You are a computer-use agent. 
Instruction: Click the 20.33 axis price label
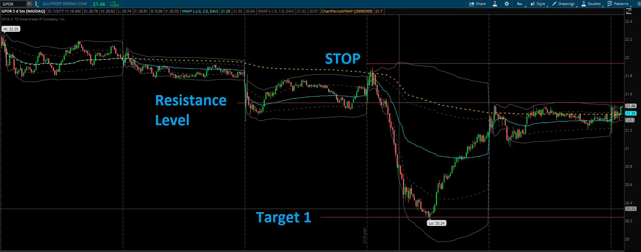[x=630, y=209]
